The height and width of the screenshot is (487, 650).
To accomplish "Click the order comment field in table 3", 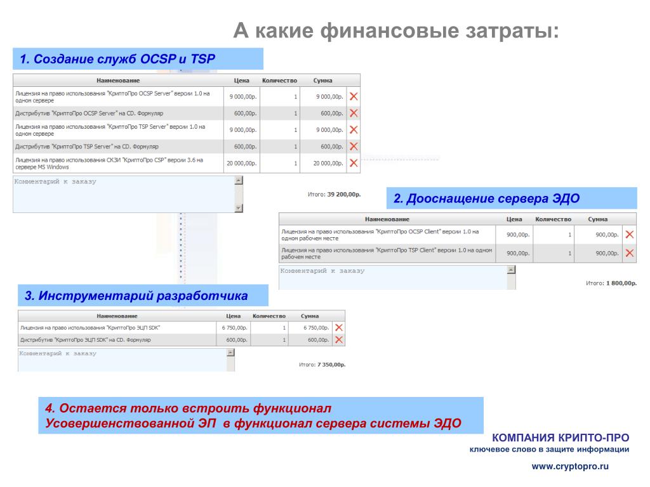I will pyautogui.click(x=123, y=360).
